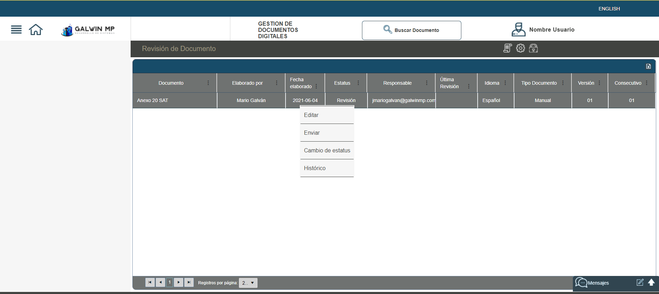Click the Revisión status cell
659x294 pixels.
[346, 100]
